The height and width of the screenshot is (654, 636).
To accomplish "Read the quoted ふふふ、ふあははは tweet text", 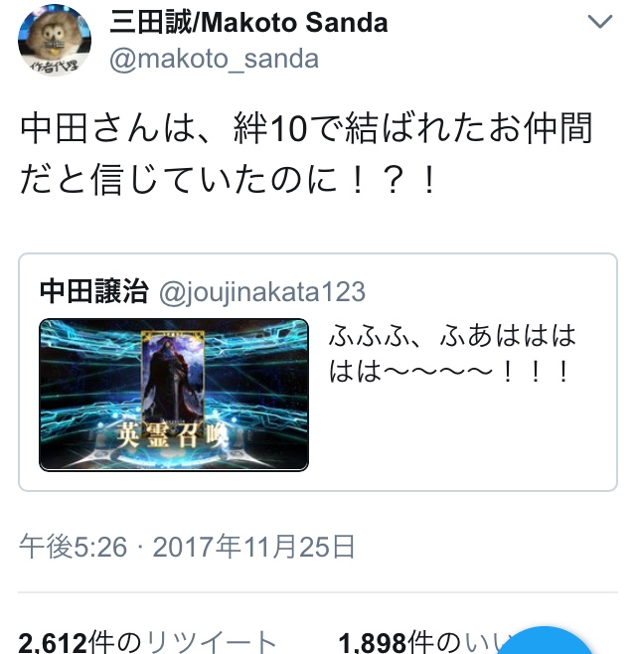I will [x=452, y=353].
